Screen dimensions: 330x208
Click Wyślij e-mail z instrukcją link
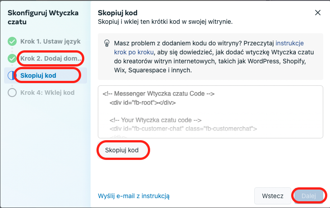133,196
